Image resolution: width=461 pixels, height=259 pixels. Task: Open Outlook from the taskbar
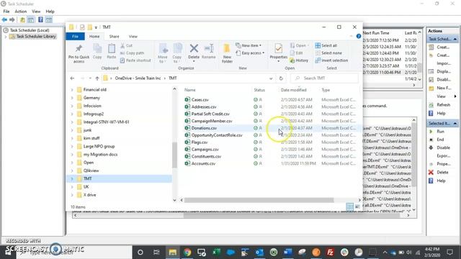259,252
